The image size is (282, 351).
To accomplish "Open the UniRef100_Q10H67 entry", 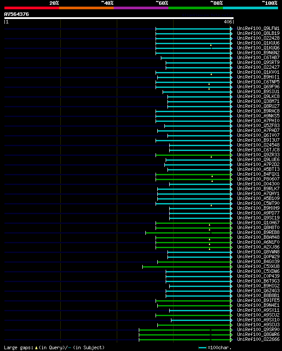I will 258,223.
